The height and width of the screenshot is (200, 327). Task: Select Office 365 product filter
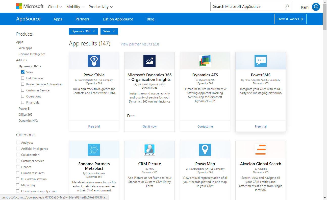26,115
